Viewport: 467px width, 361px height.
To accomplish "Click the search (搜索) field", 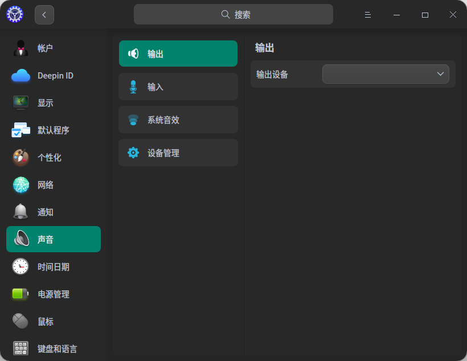I will 233,15.
